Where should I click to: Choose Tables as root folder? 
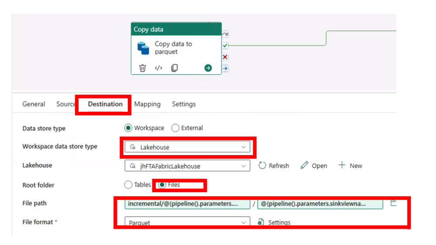pos(128,185)
